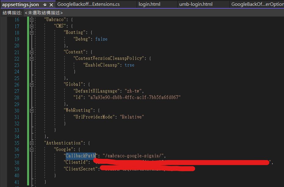
Task: Collapse the "Google" block on line 36
Action: tap(32, 149)
